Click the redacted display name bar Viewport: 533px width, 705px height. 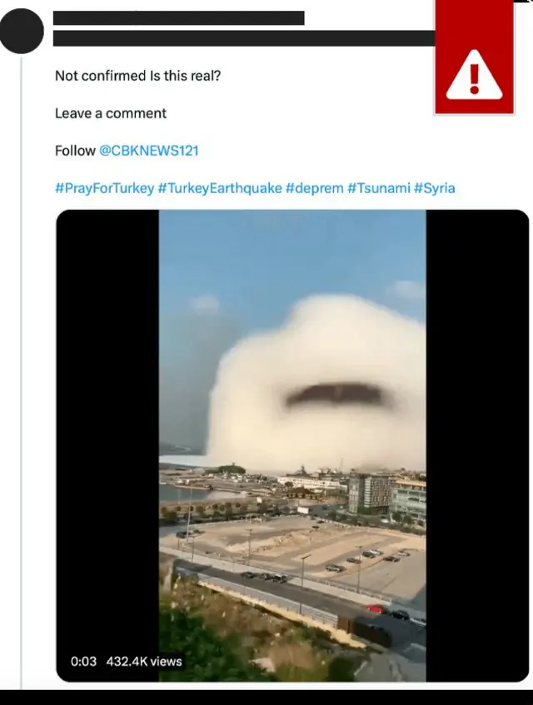(178, 17)
